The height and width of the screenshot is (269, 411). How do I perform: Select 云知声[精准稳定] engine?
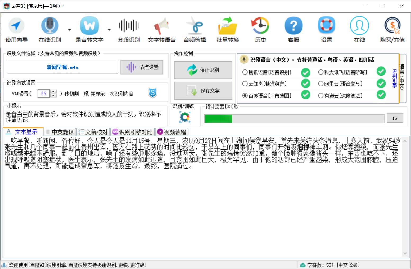[265, 84]
